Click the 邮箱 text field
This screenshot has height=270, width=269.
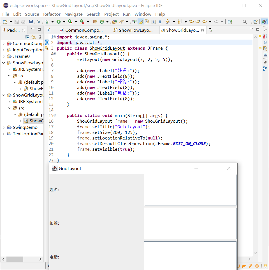click(190, 223)
